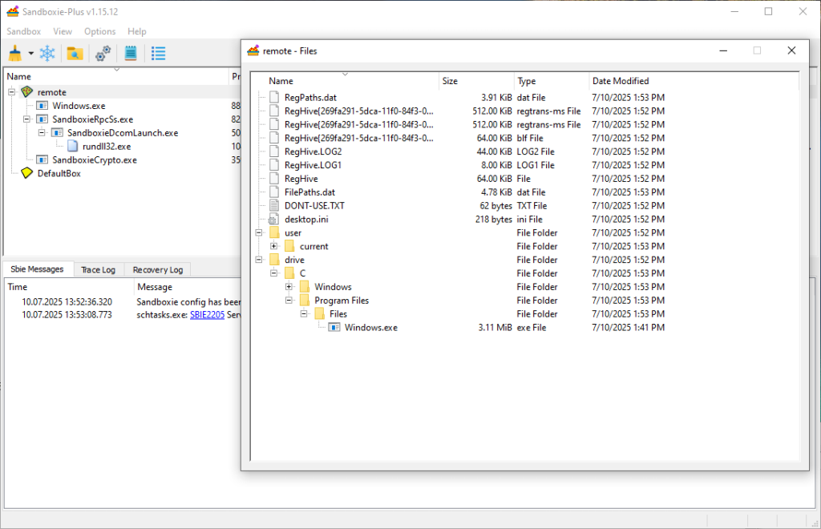
Task: Click the Name column header in Files window
Action: 345,81
